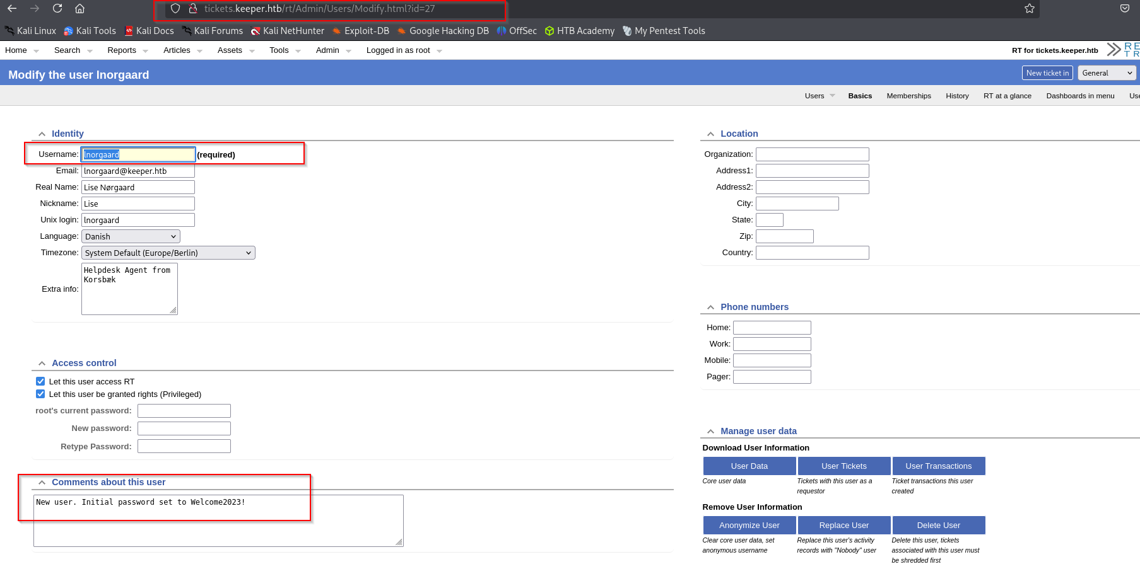
Task: Collapse the Identity section
Action: [x=42, y=134]
